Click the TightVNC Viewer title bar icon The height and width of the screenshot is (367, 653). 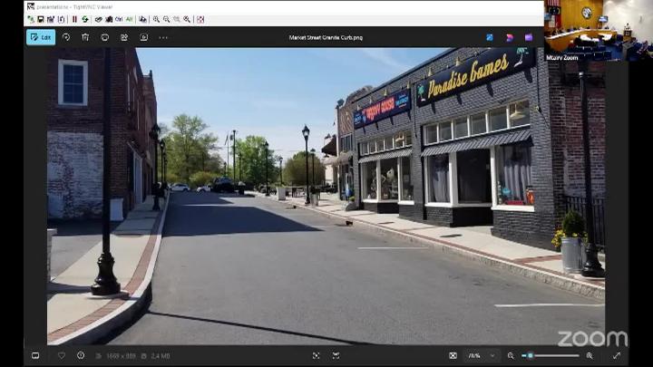tap(31, 6)
